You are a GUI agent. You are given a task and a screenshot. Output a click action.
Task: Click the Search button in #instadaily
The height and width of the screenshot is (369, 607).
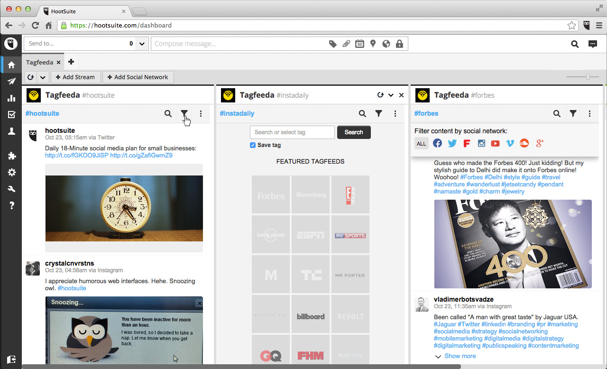tap(354, 132)
